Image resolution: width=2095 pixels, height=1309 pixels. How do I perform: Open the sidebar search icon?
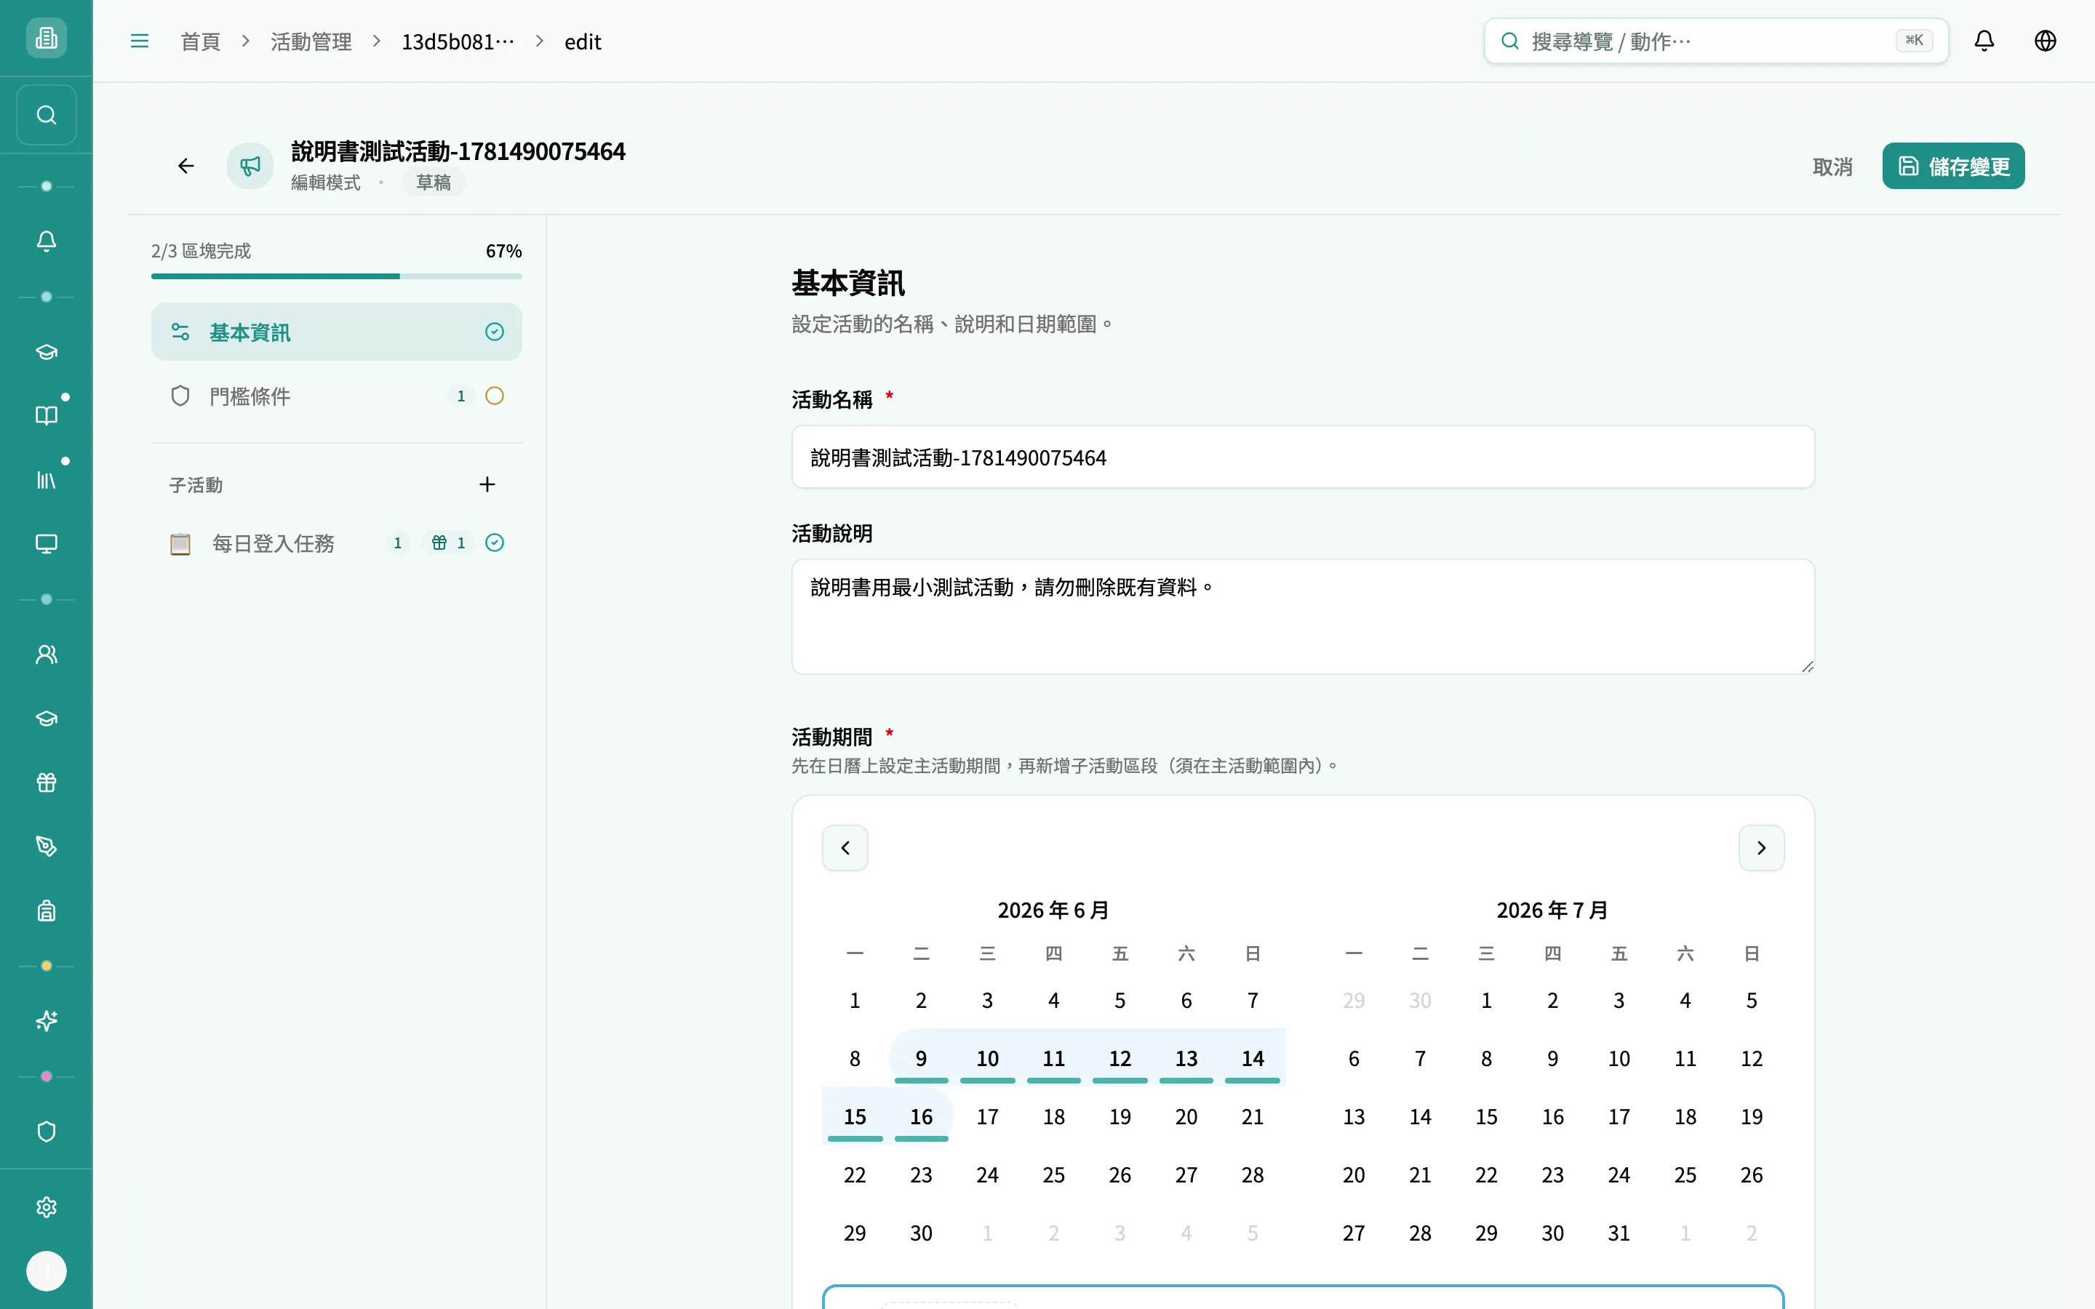(x=47, y=115)
